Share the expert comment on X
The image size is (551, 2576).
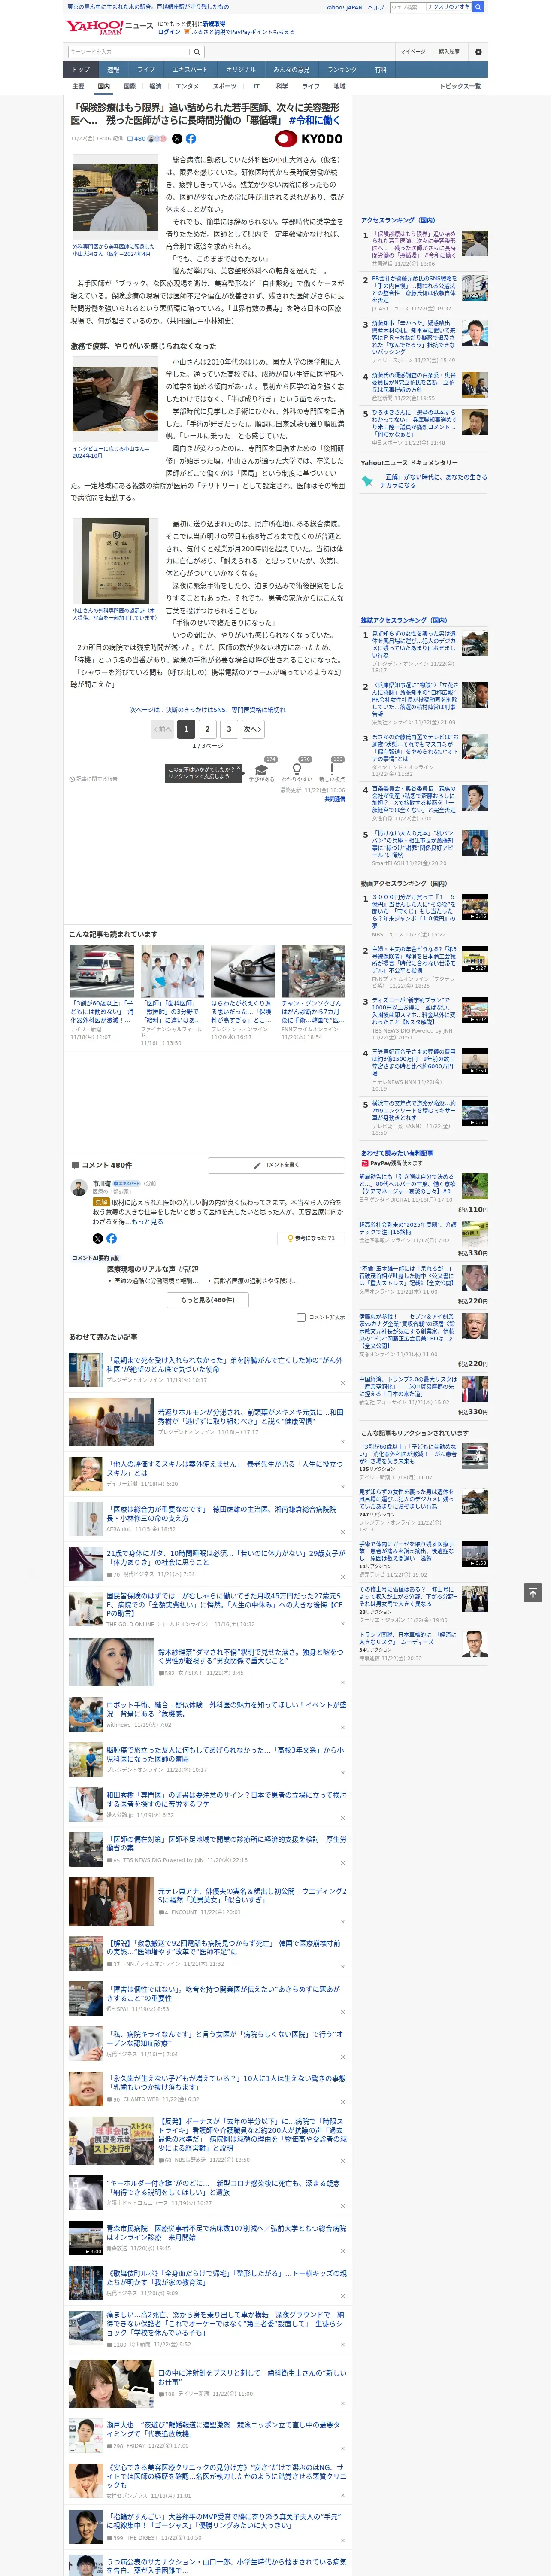(x=98, y=1238)
